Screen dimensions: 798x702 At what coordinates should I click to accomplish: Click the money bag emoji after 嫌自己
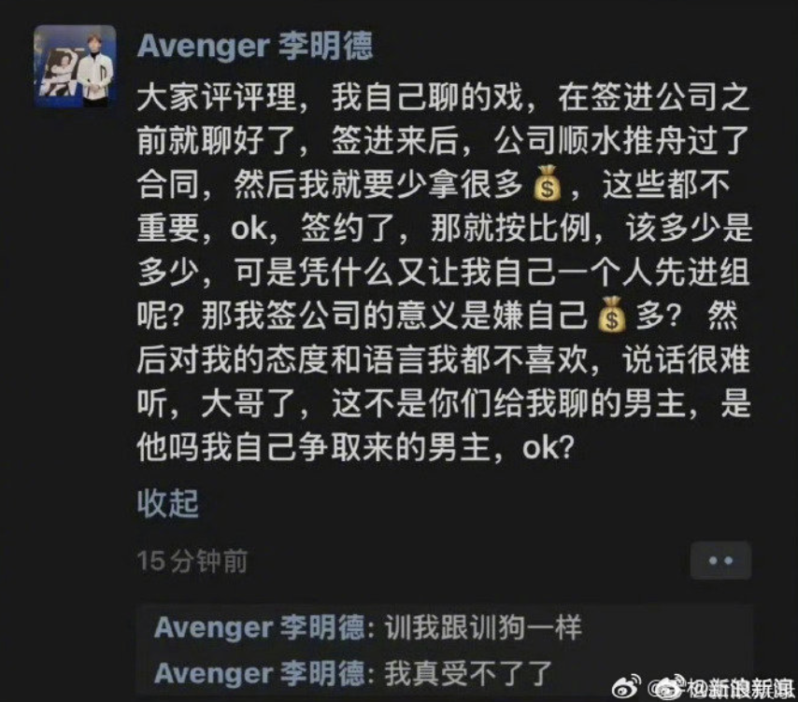611,315
